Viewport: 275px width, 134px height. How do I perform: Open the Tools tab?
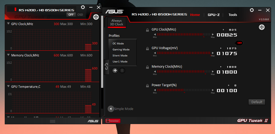(x=233, y=15)
